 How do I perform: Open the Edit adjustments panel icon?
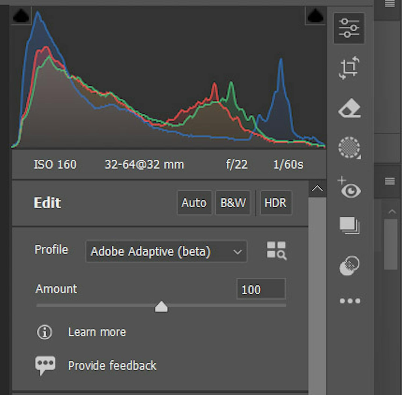349,28
